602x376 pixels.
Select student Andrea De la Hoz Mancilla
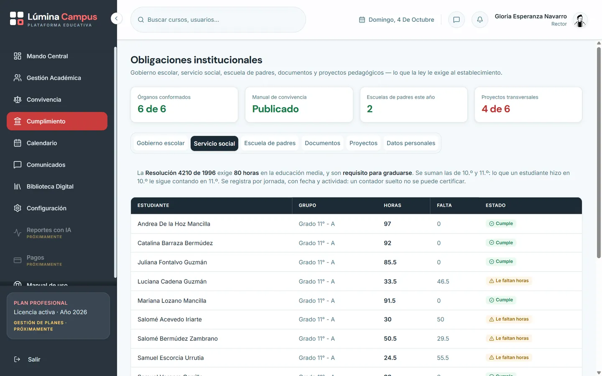pos(174,224)
